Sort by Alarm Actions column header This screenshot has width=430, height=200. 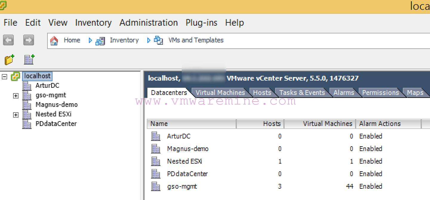[x=389, y=124]
